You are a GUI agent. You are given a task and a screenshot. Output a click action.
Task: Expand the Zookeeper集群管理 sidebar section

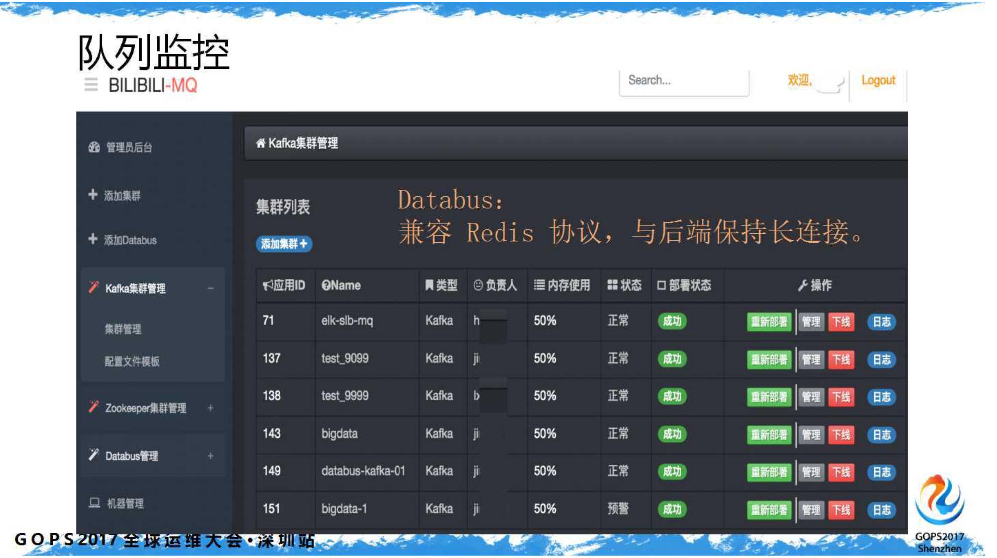210,408
